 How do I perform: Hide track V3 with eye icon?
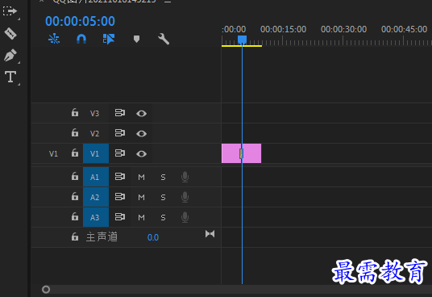(141, 113)
